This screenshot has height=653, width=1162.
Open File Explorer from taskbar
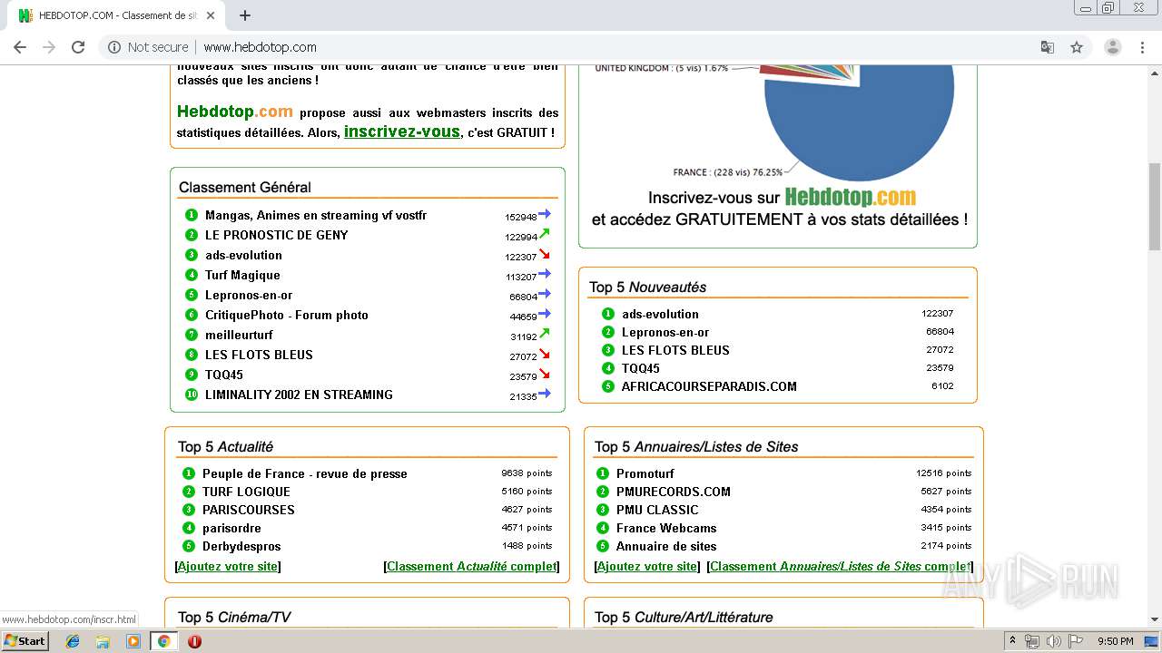(103, 641)
